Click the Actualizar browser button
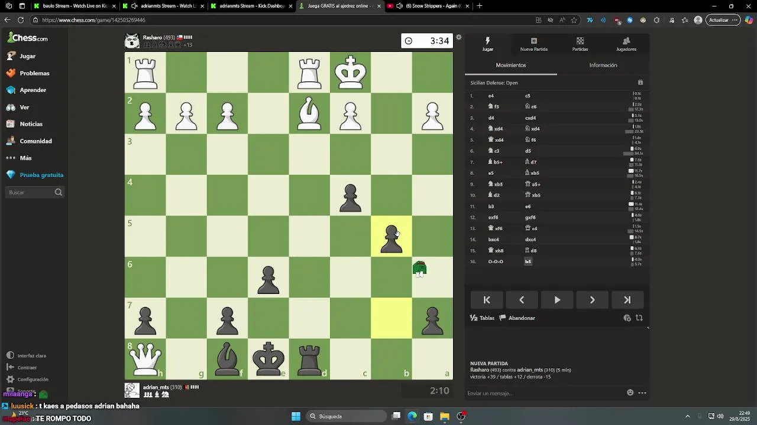The width and height of the screenshot is (757, 425). coord(723,20)
